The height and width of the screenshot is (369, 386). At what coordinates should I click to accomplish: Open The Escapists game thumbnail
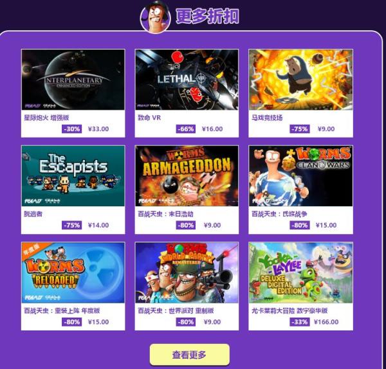73,176
